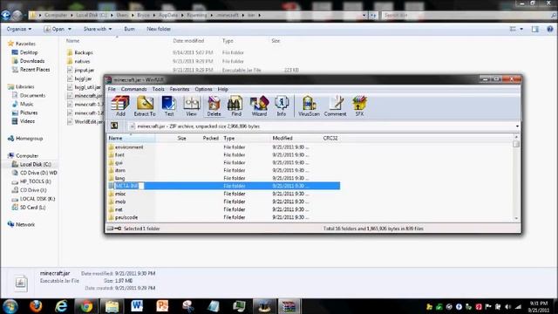The image size is (558, 314).
Task: Click the Open button in Explorer toolbar
Action: tap(55, 29)
